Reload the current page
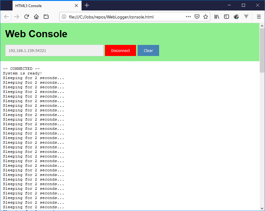Image resolution: width=265 pixels, height=211 pixels. click(26, 17)
